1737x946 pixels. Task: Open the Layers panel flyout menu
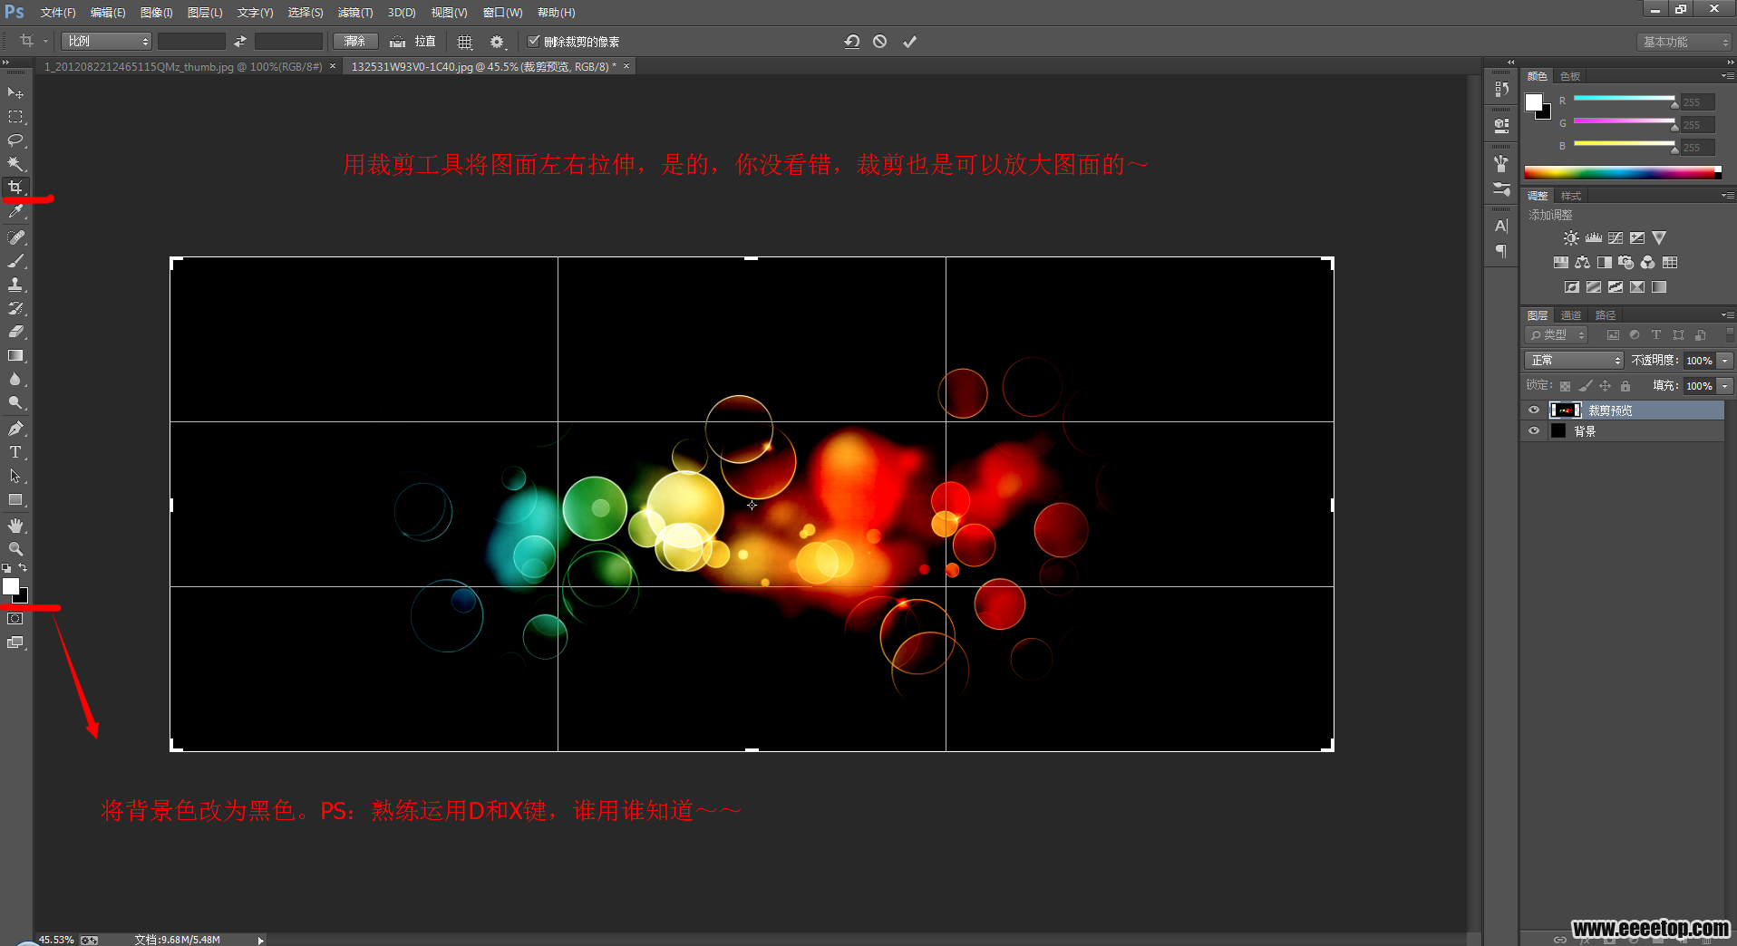pos(1728,315)
